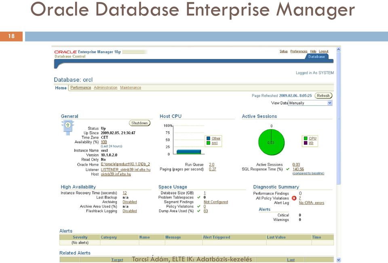The height and width of the screenshot is (263, 388).
Task: Click the purple I/O legend swatch
Action: click(306, 143)
